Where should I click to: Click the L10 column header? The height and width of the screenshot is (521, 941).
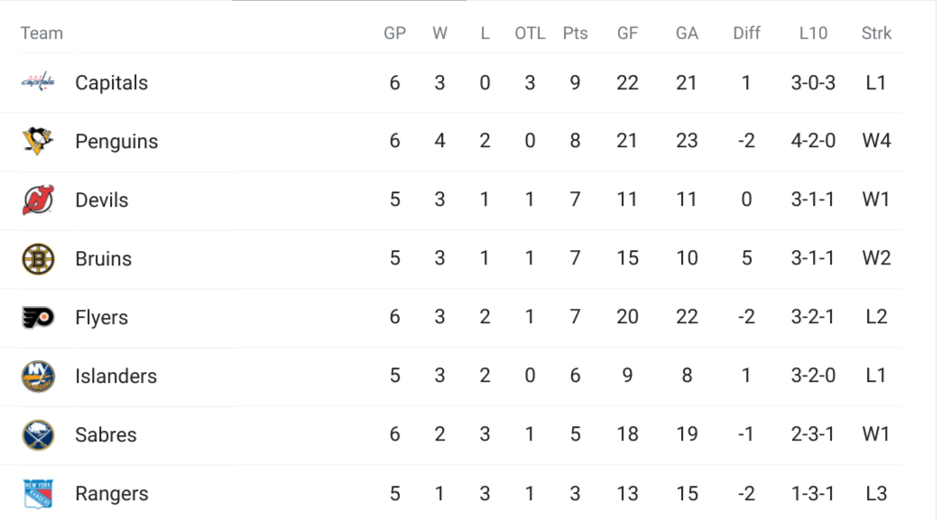813,33
